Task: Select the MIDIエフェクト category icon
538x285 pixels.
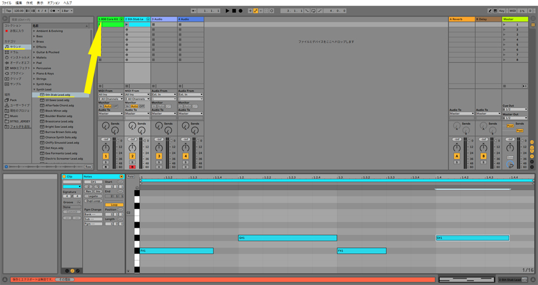Action: pos(7,68)
